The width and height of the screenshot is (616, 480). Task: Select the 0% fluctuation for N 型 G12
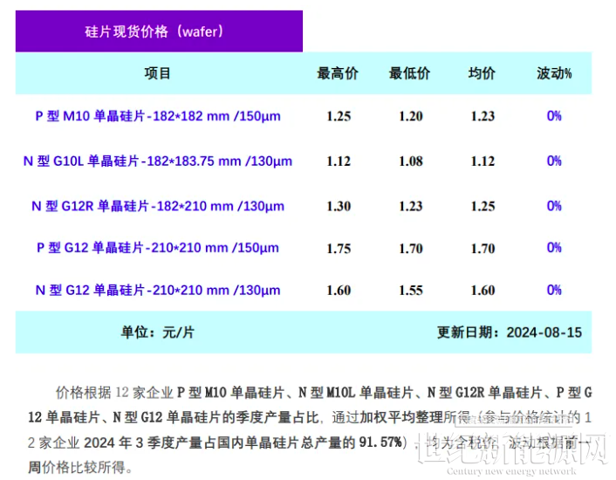[x=554, y=291]
